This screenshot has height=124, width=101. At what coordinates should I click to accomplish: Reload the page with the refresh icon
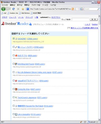pyautogui.click(x=13, y=9)
